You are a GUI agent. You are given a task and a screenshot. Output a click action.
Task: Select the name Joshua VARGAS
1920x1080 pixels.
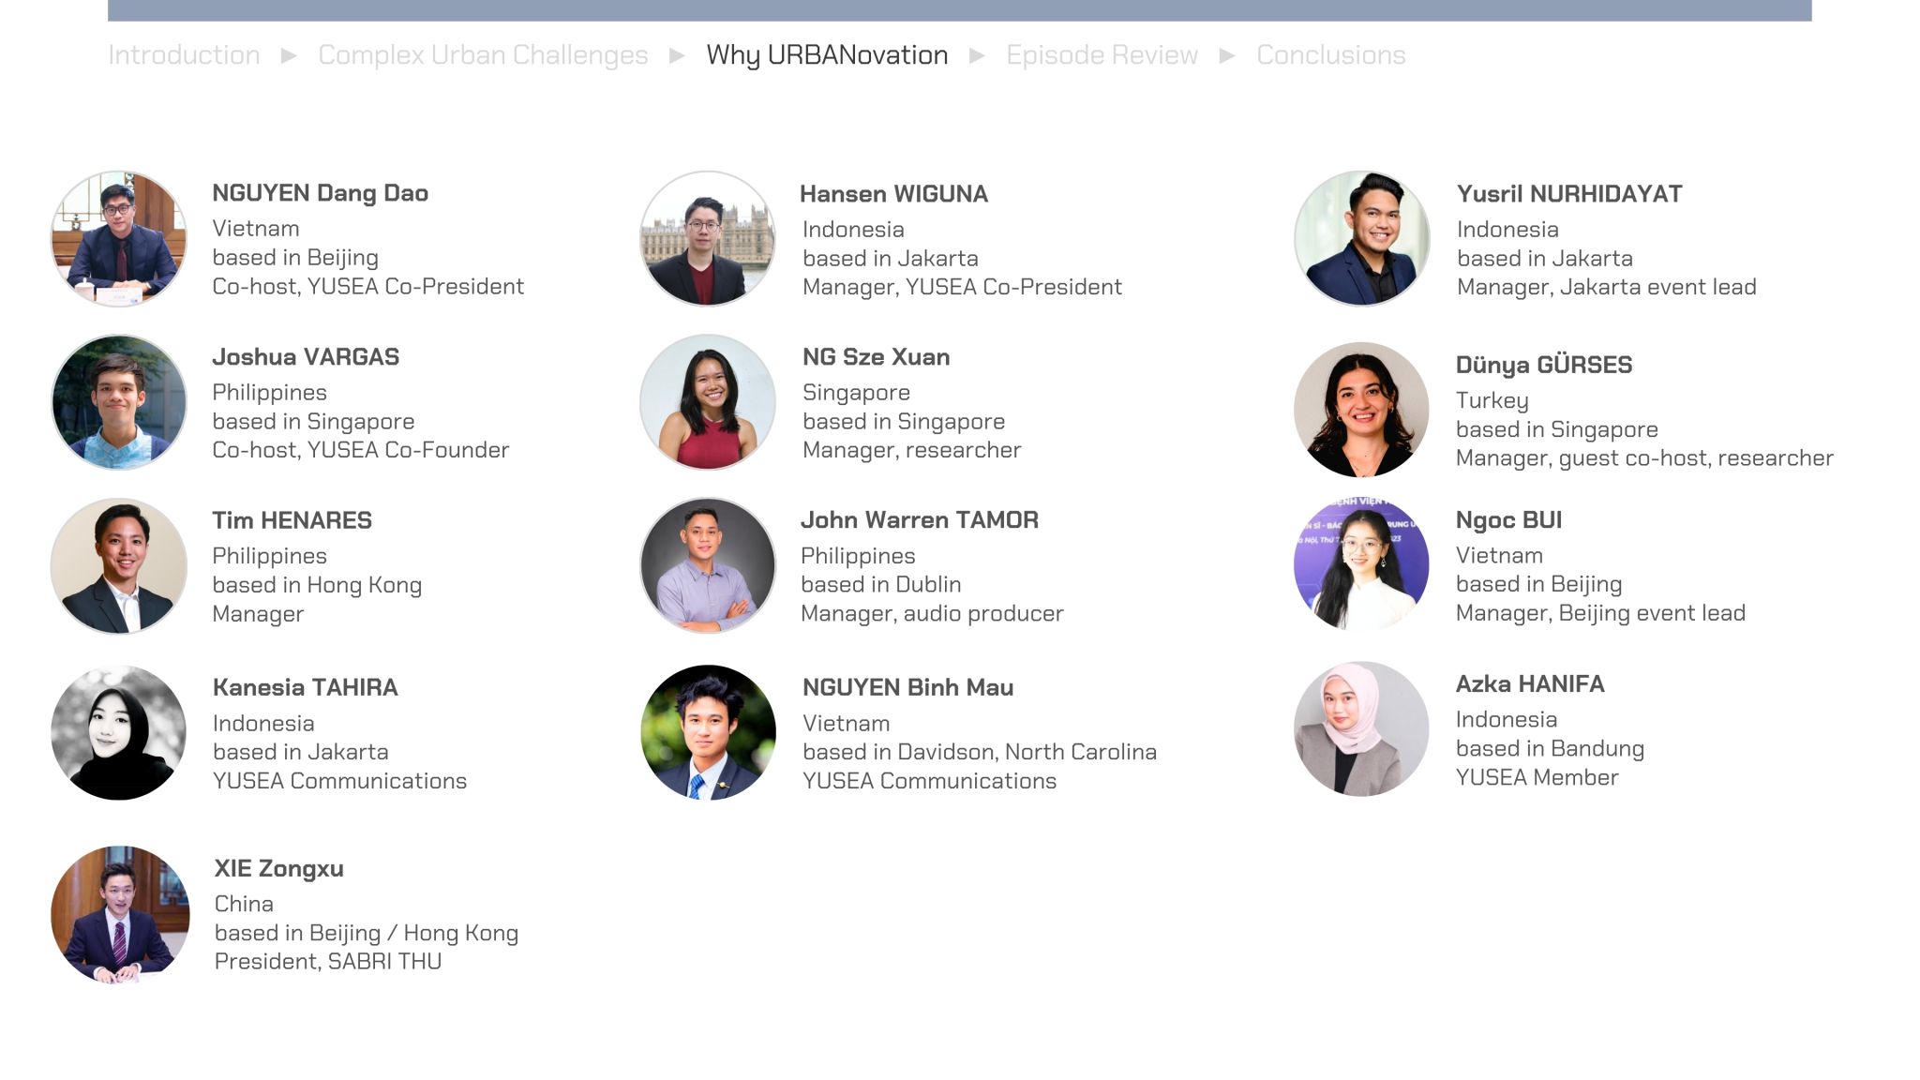tap(306, 357)
